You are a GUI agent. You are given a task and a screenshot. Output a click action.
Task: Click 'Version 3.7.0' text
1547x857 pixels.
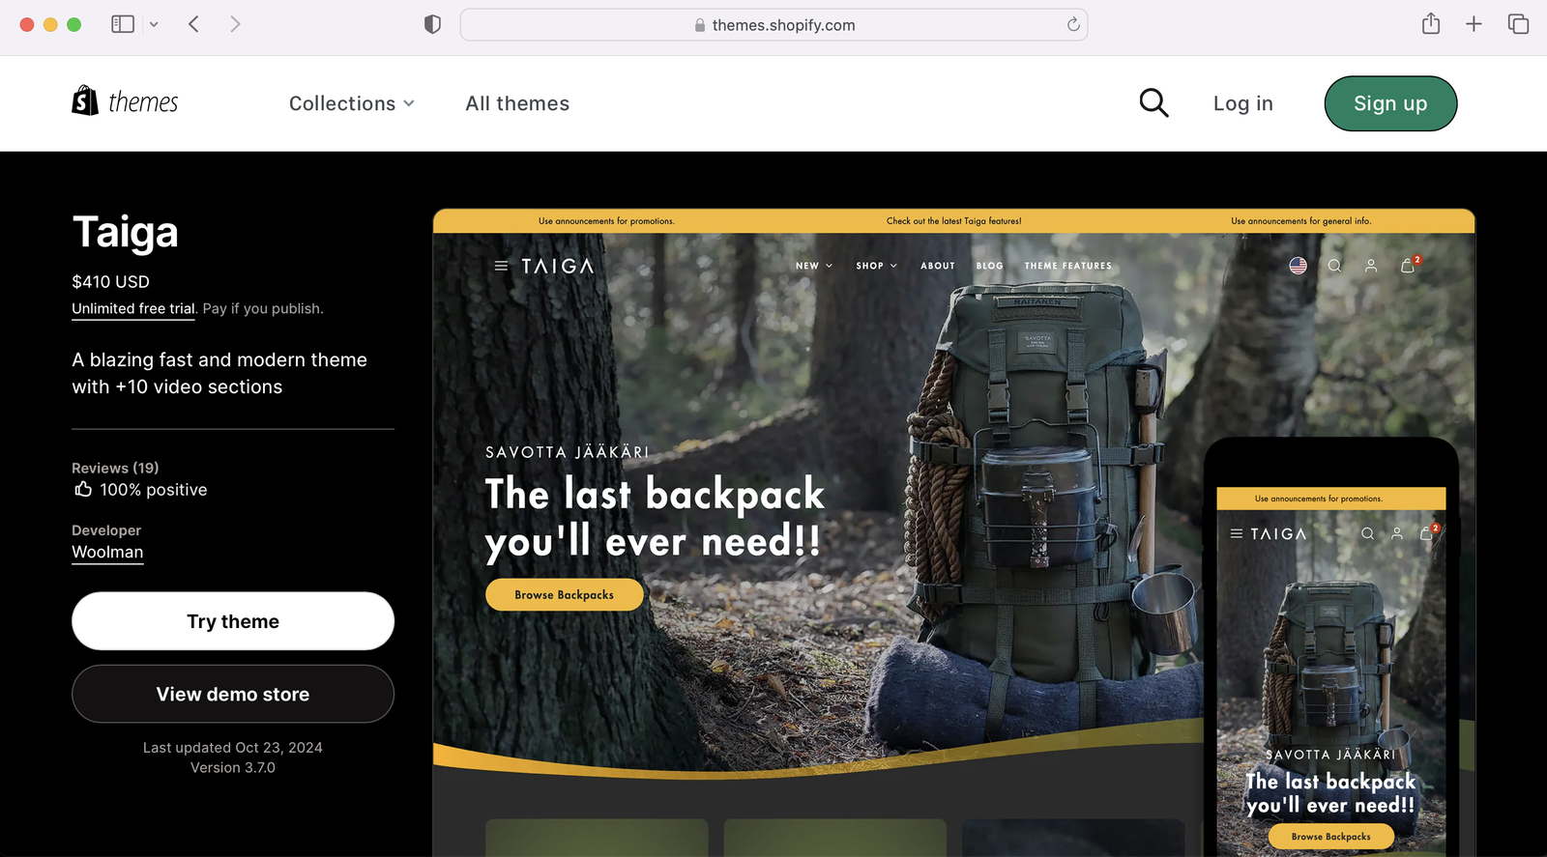click(x=233, y=767)
